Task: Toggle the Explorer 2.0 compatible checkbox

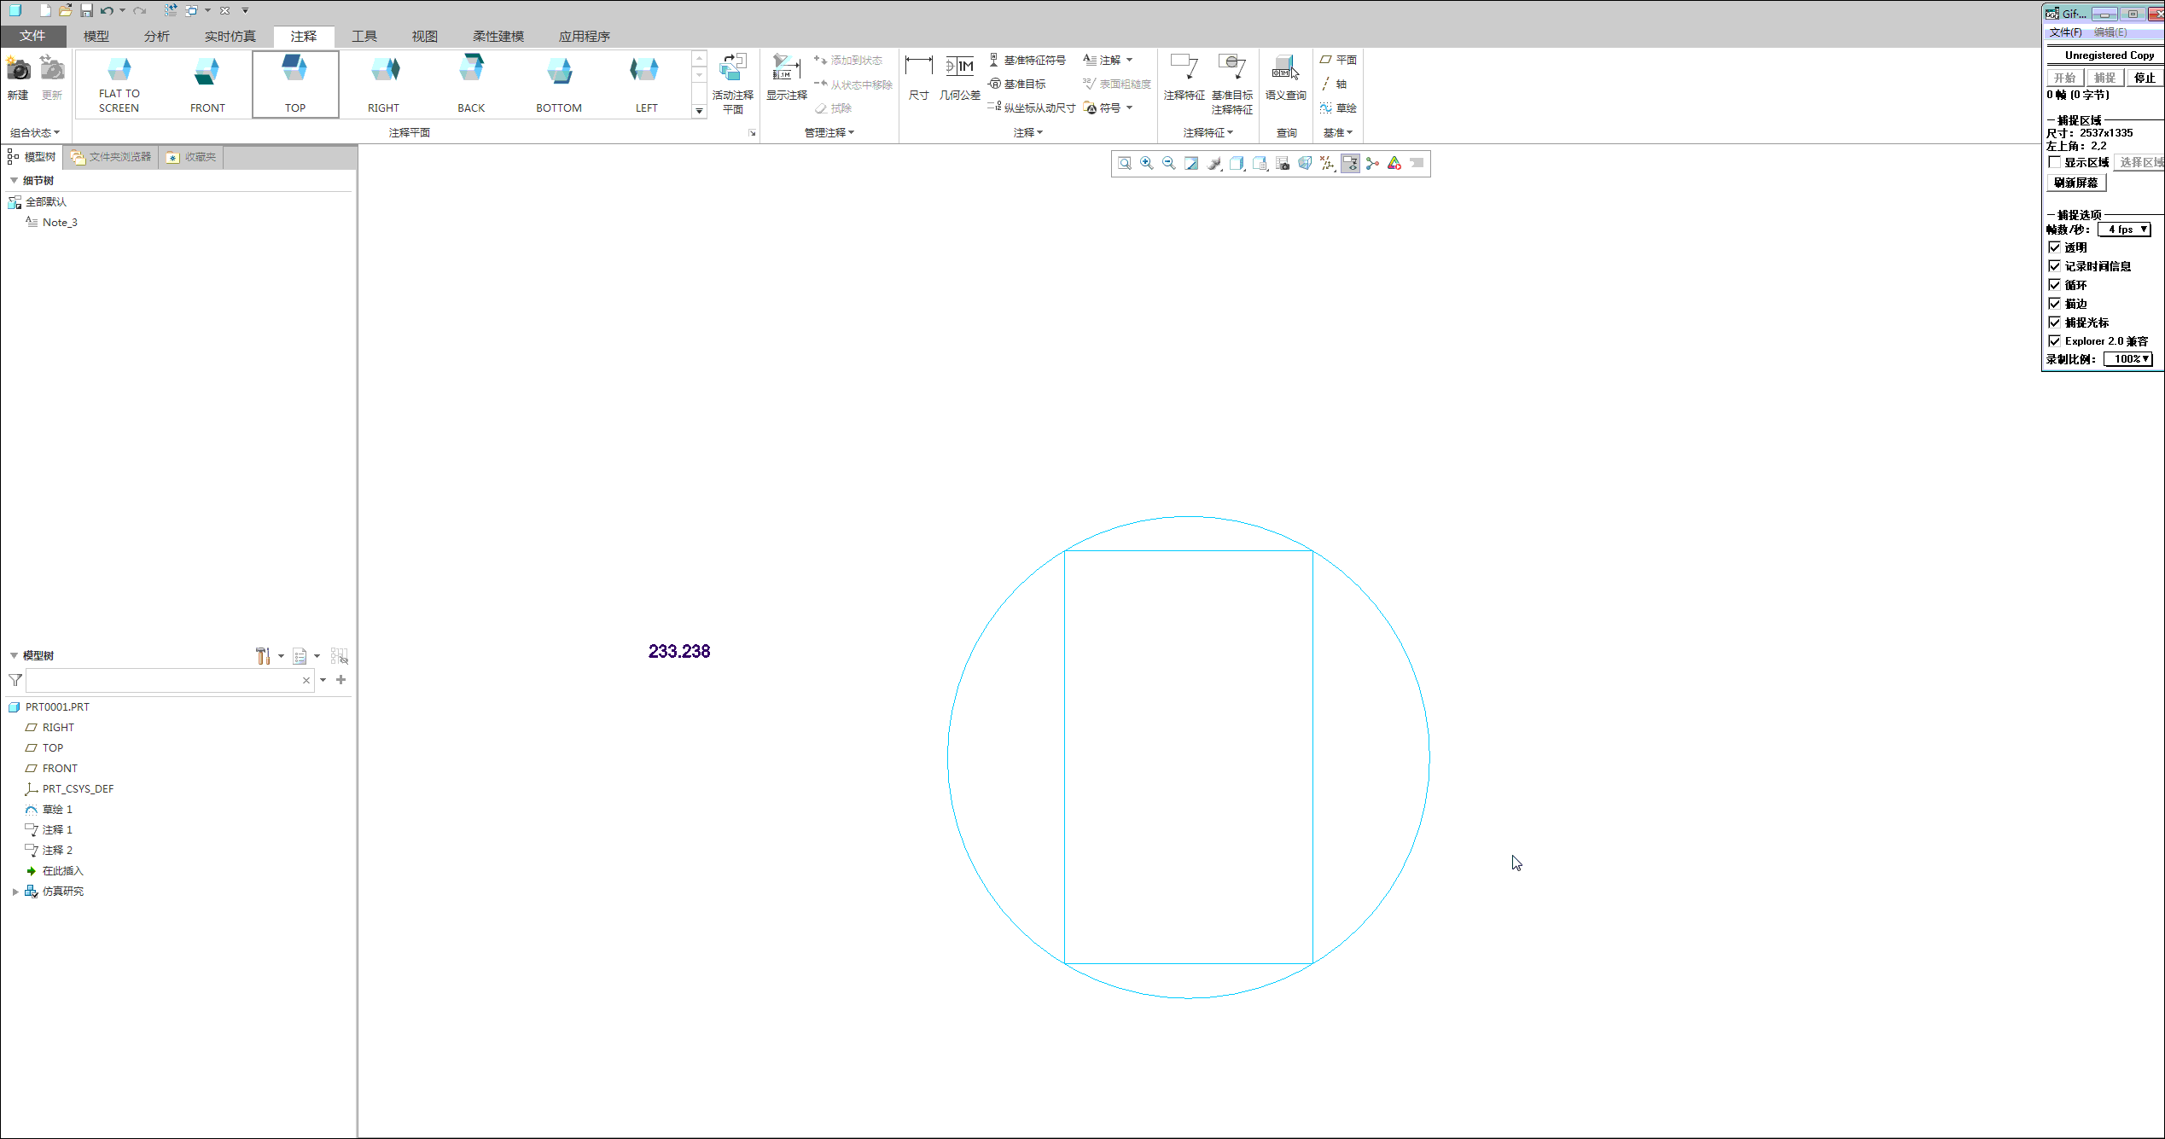Action: [2055, 341]
